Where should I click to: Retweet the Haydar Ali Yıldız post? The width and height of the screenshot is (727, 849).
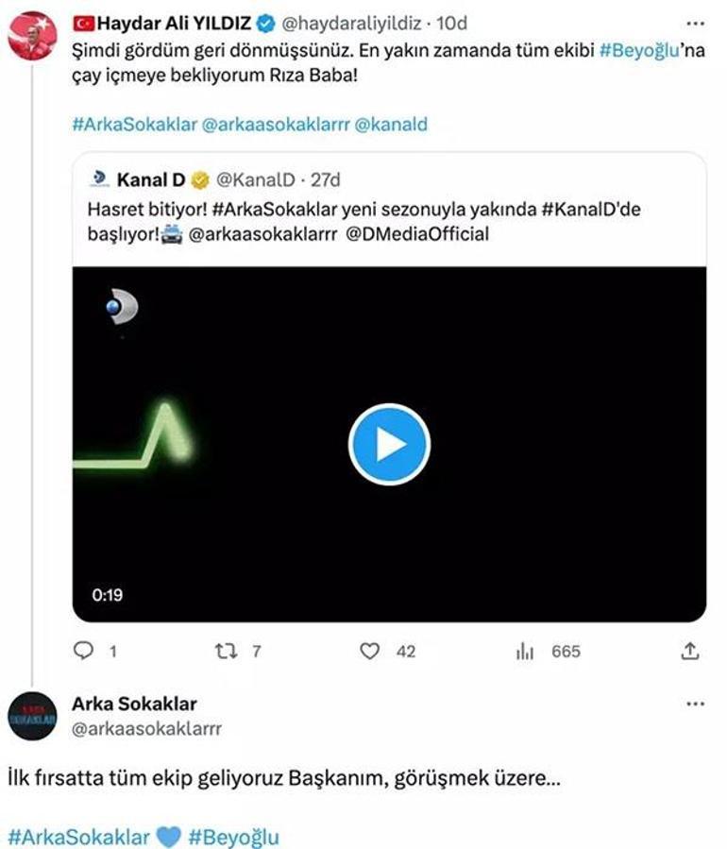[227, 651]
